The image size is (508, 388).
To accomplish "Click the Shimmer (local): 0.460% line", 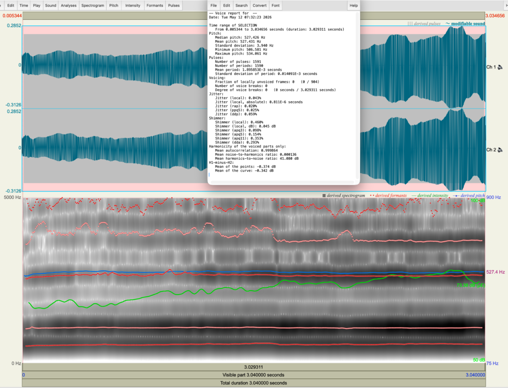I will 239,122.
